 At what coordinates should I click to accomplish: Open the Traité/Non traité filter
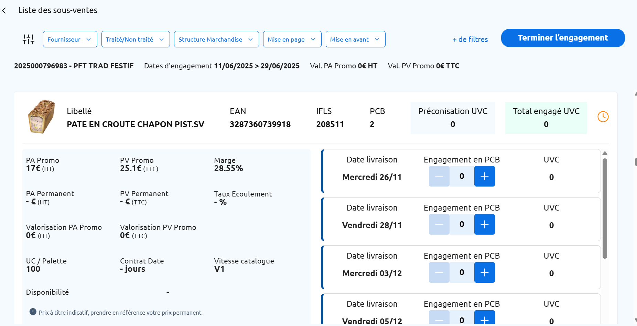(136, 39)
